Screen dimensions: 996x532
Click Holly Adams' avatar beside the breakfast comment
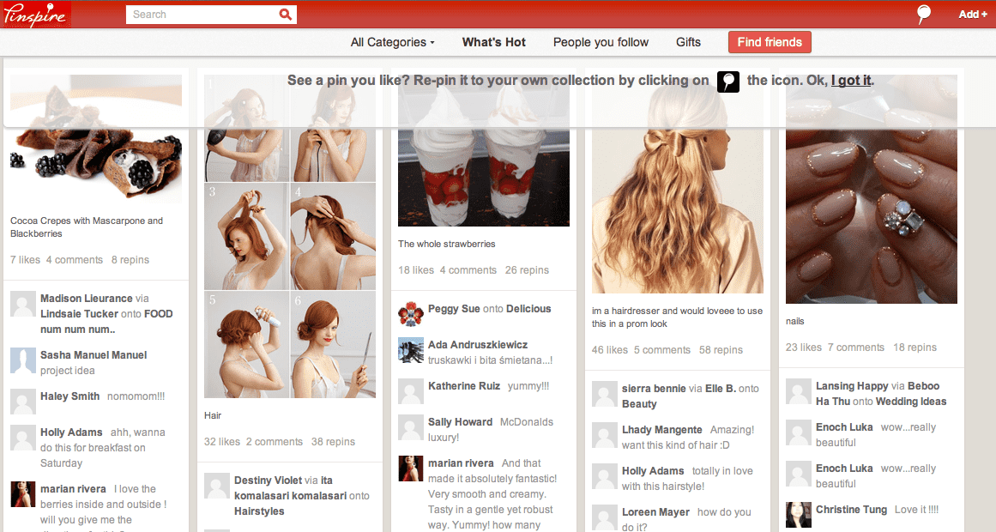(23, 438)
